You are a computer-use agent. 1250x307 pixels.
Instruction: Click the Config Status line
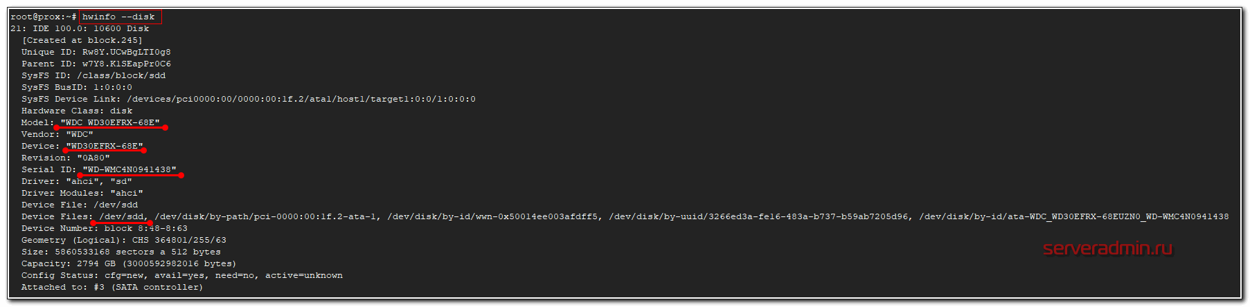181,275
